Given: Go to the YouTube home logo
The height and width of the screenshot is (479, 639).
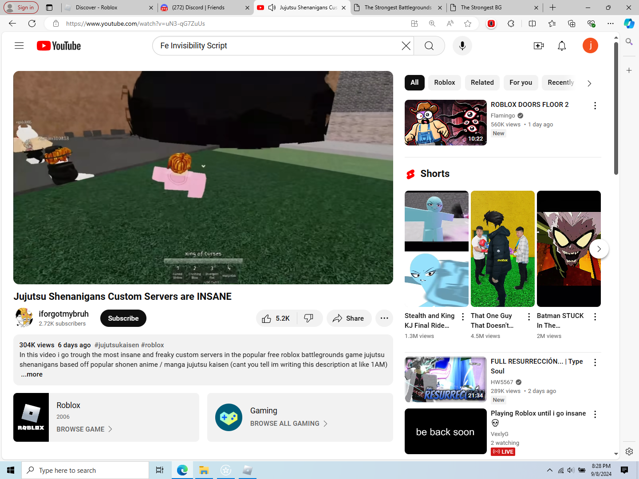Looking at the screenshot, I should tap(59, 46).
